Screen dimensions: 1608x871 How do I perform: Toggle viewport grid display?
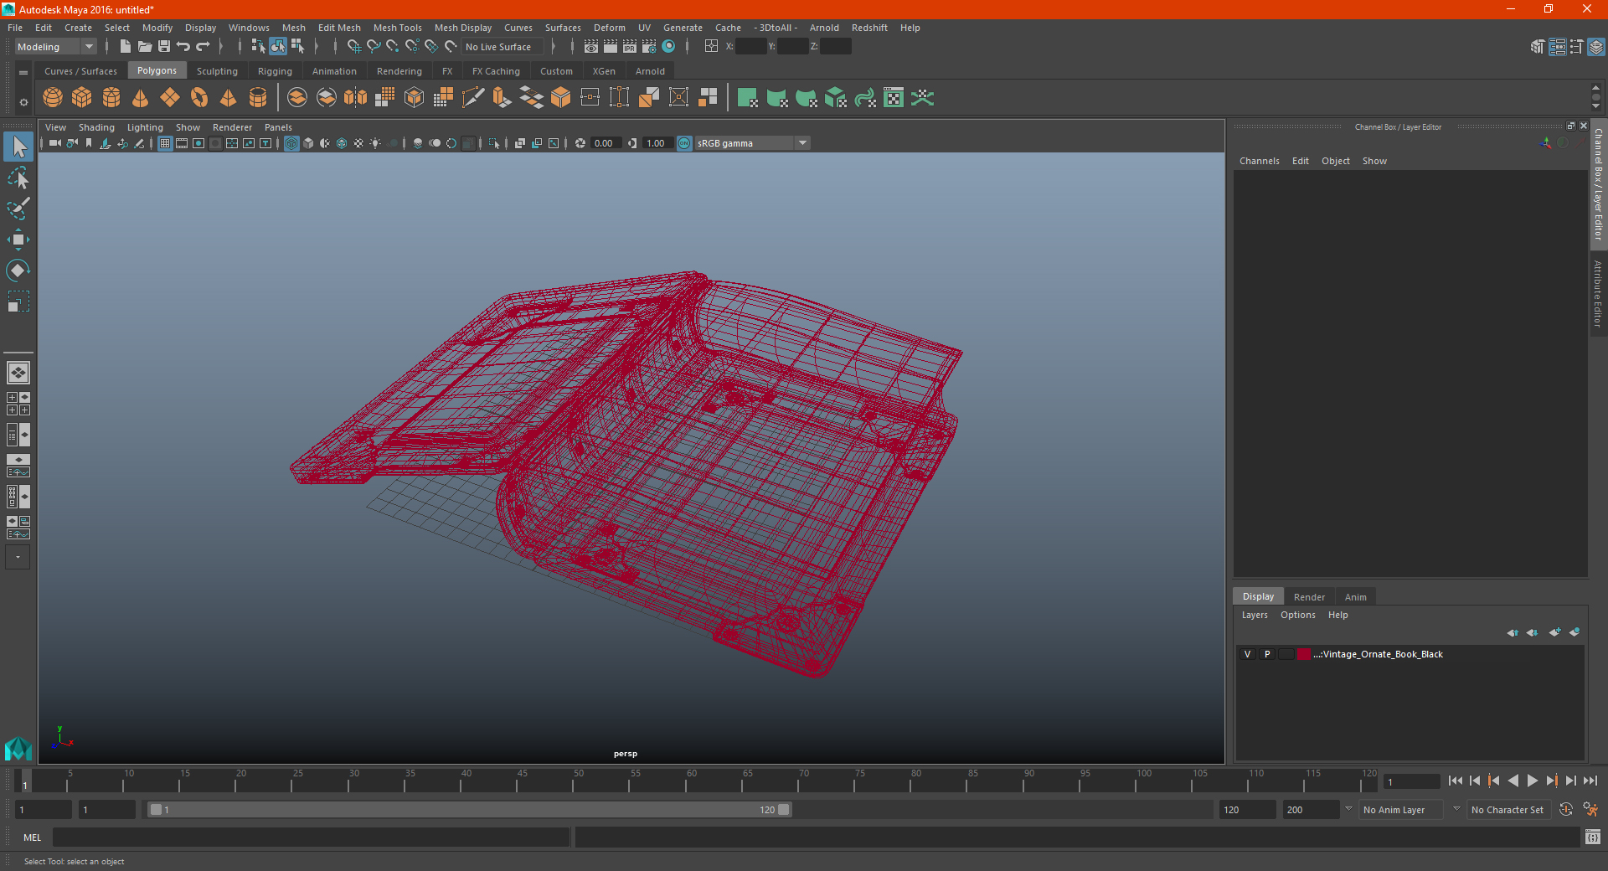165,143
